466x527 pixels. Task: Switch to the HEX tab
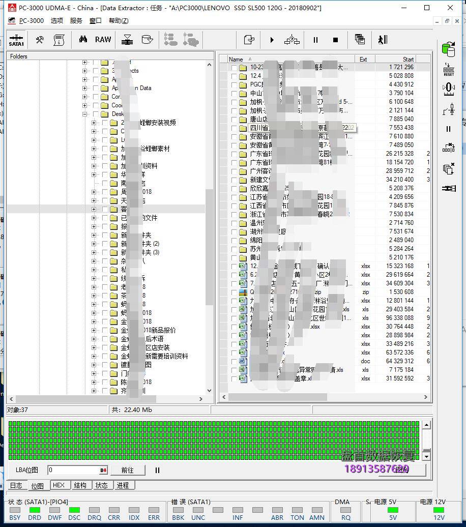(59, 485)
